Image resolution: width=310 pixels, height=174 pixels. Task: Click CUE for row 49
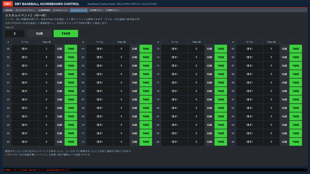[60, 49]
